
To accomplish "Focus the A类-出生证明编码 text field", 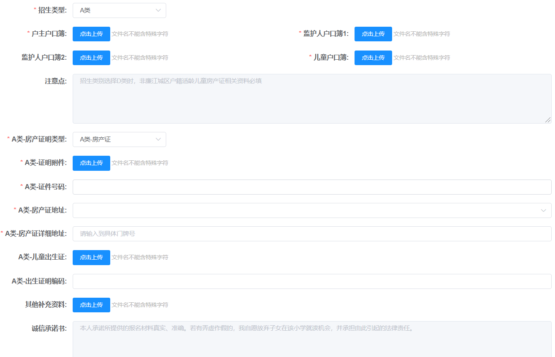I will tap(312, 281).
